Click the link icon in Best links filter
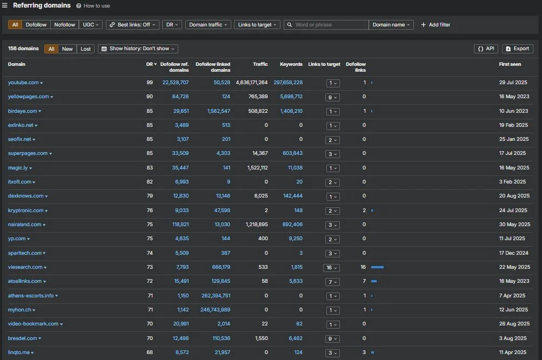The width and height of the screenshot is (542, 360). click(x=112, y=25)
